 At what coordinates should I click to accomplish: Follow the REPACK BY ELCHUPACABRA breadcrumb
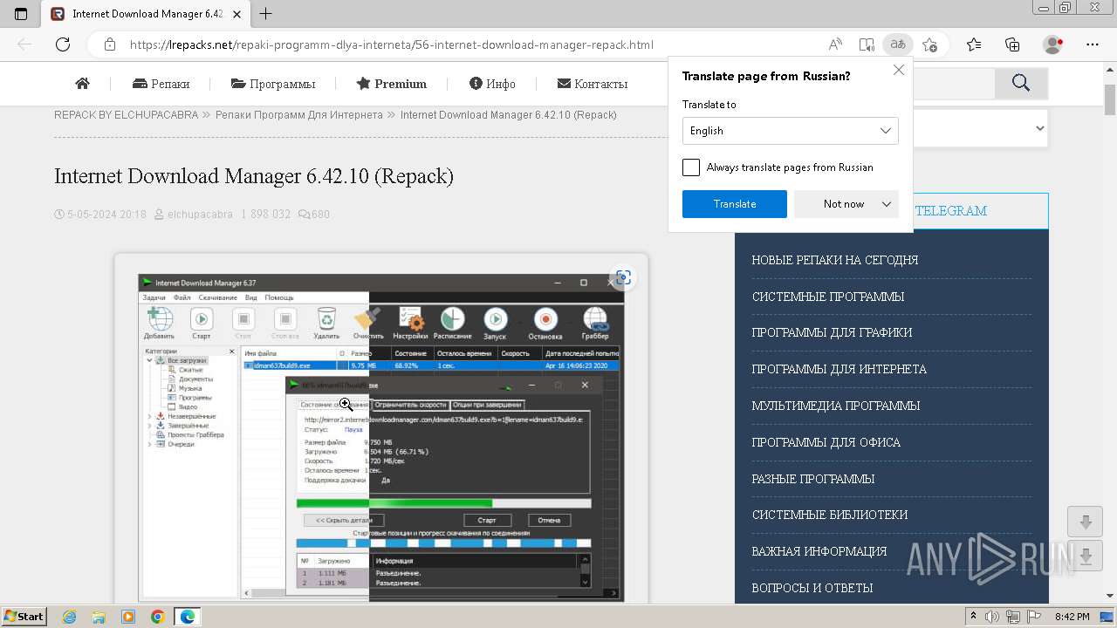(126, 115)
